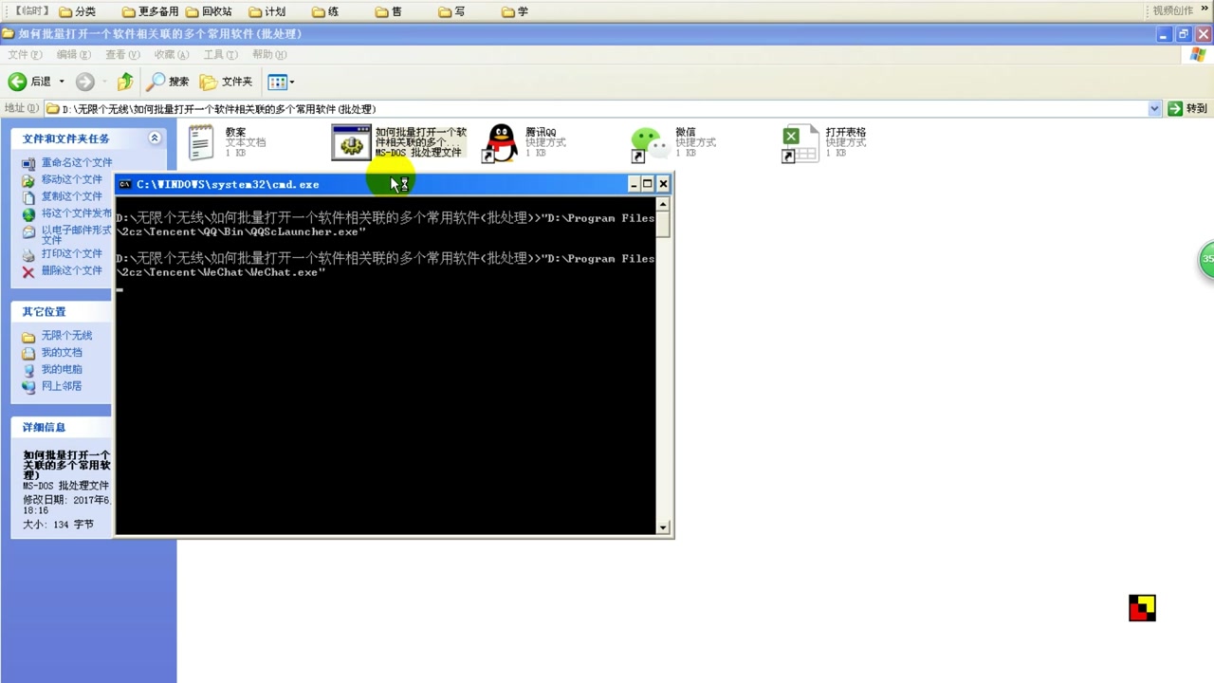Viewport: 1214px width, 683px height.
Task: Click the Back arrow toolbar icon
Action: point(17,82)
